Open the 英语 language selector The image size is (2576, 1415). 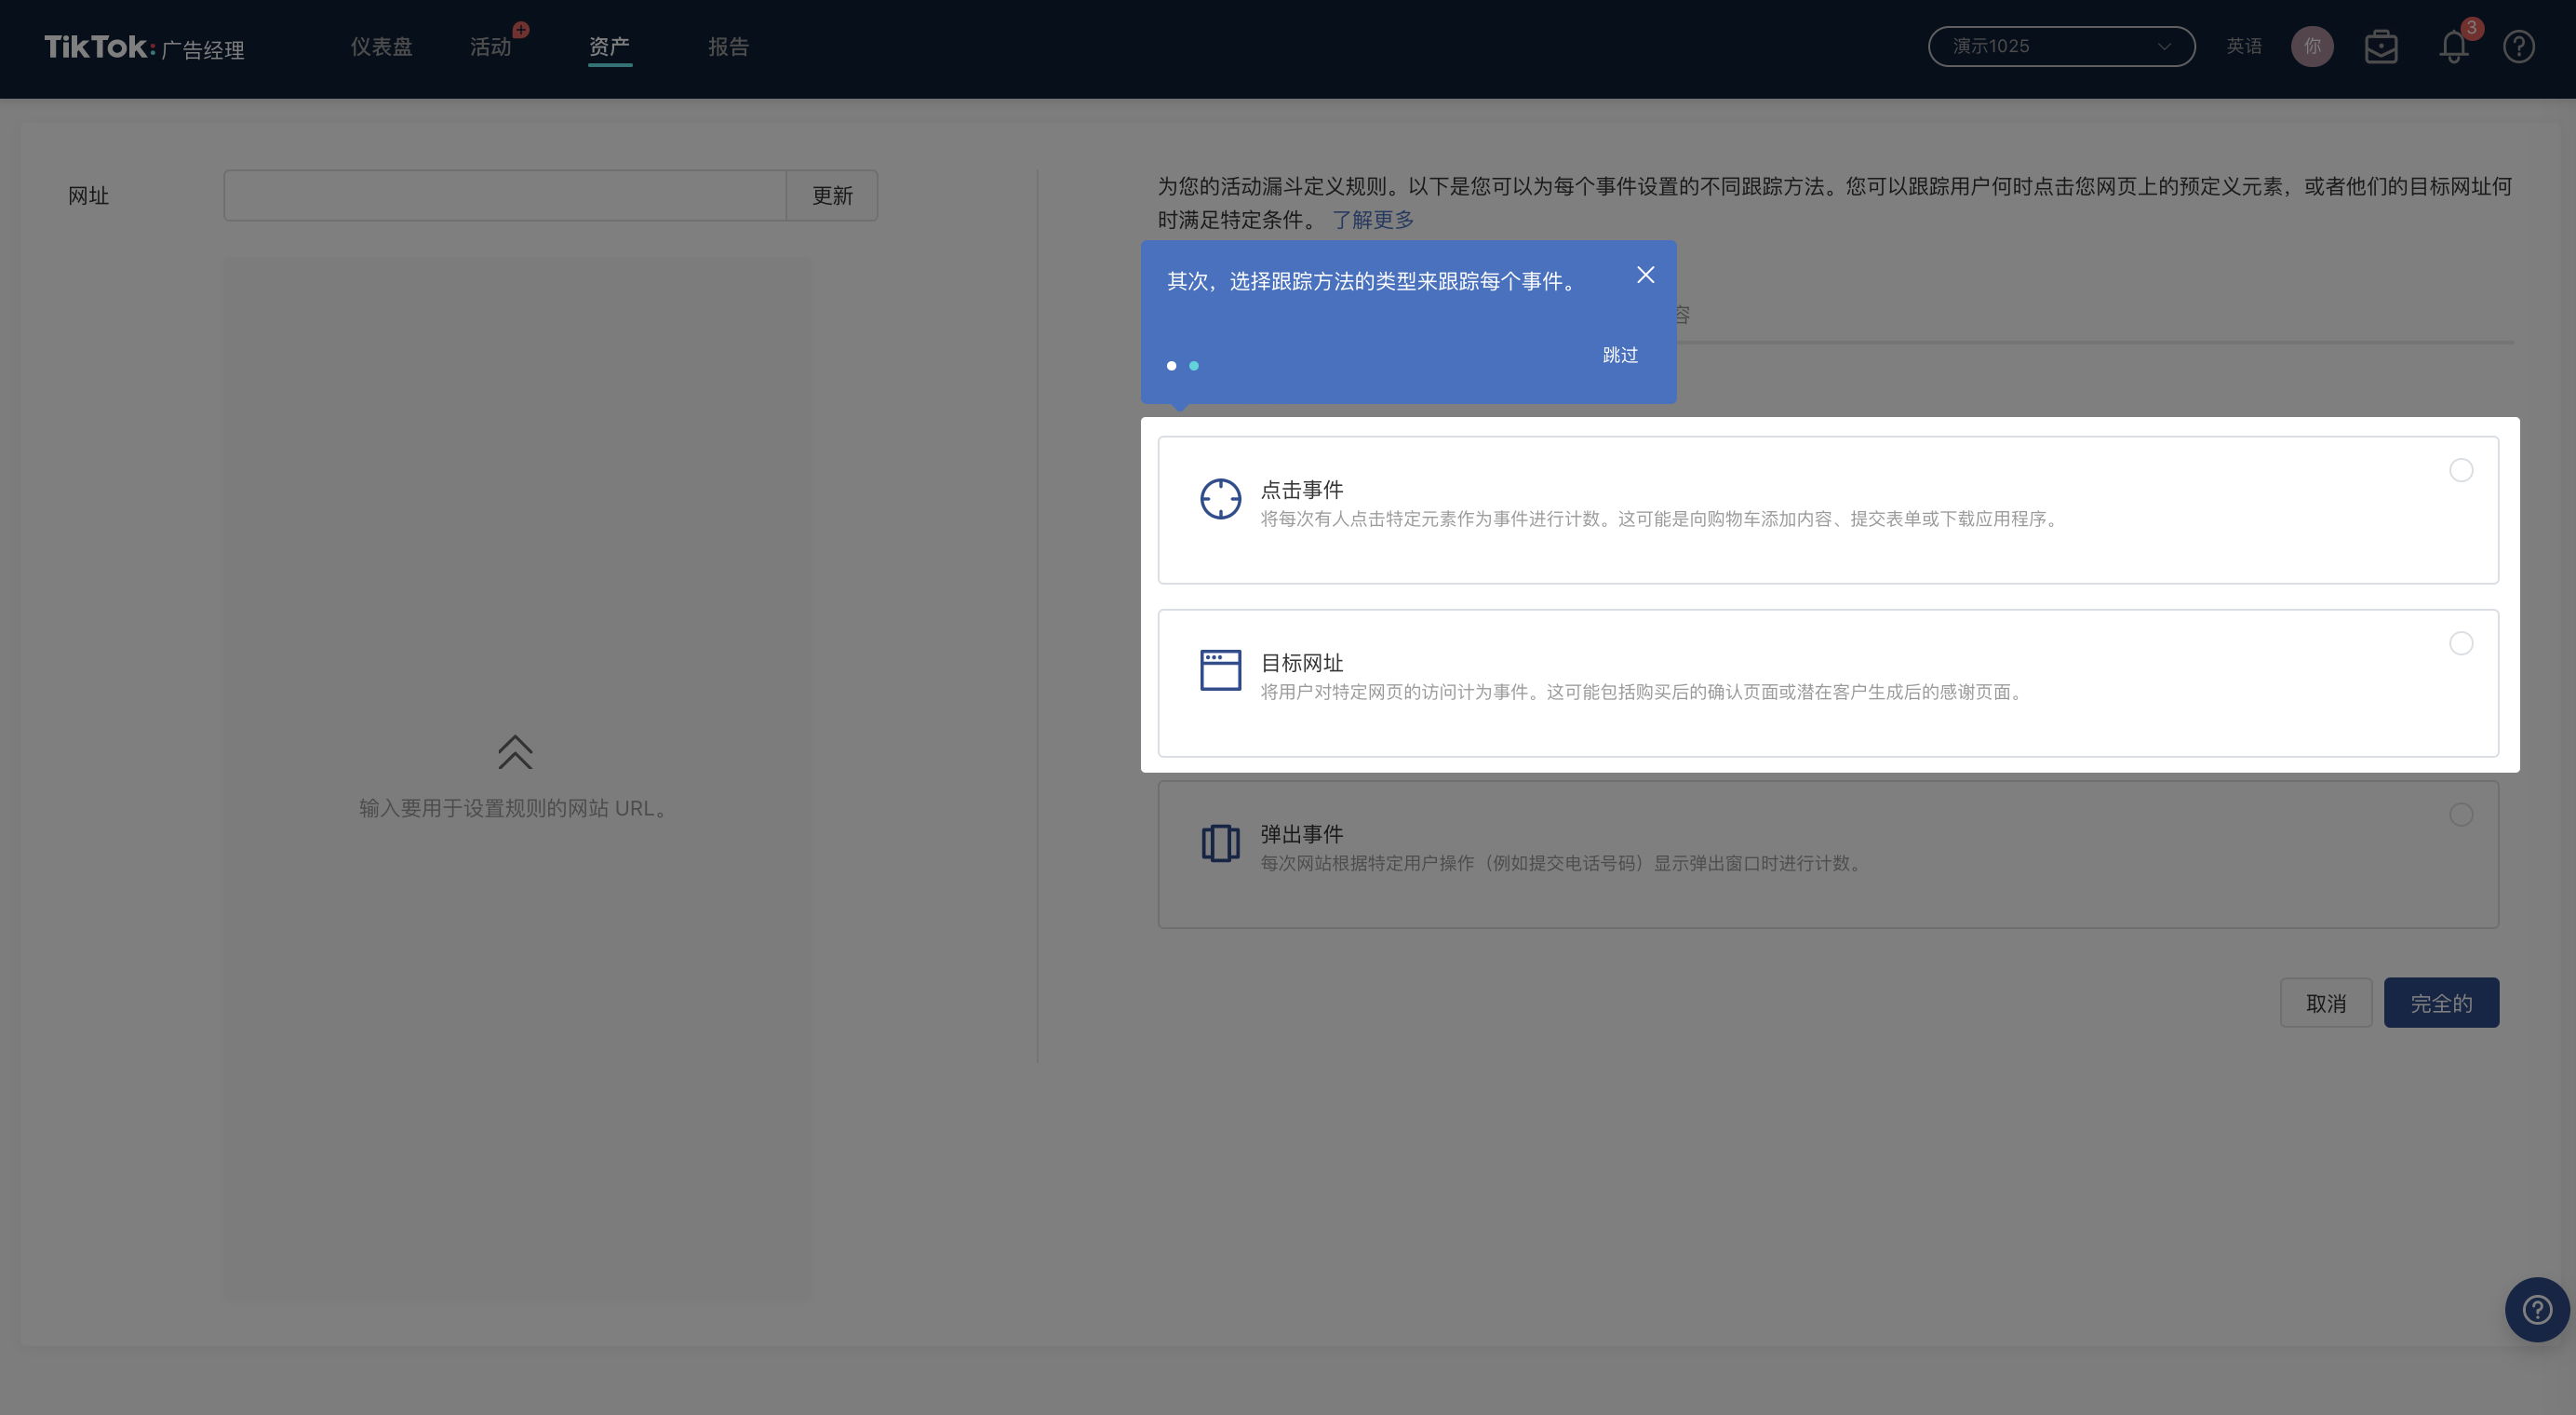tap(2243, 47)
